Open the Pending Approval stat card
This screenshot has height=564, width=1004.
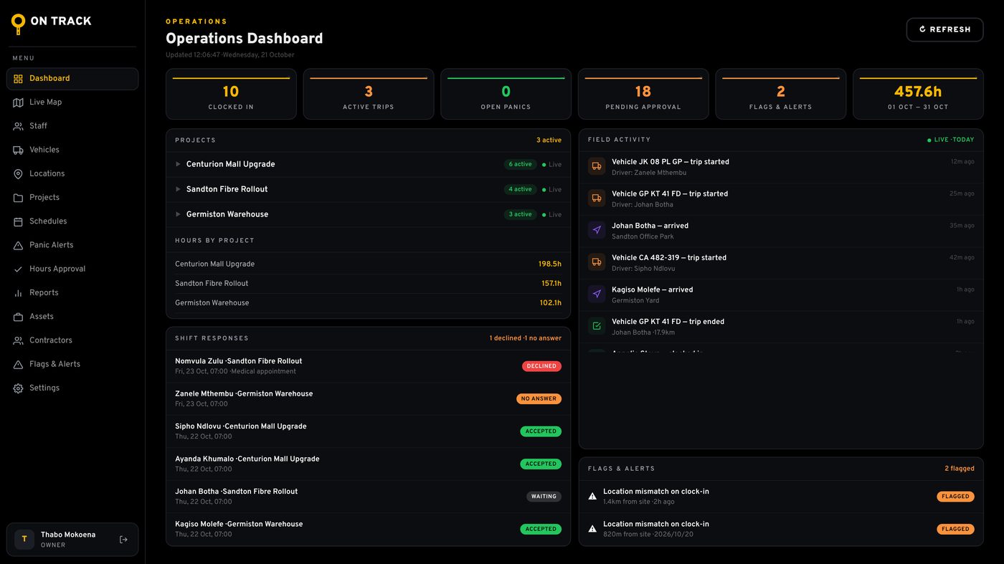[x=643, y=94]
